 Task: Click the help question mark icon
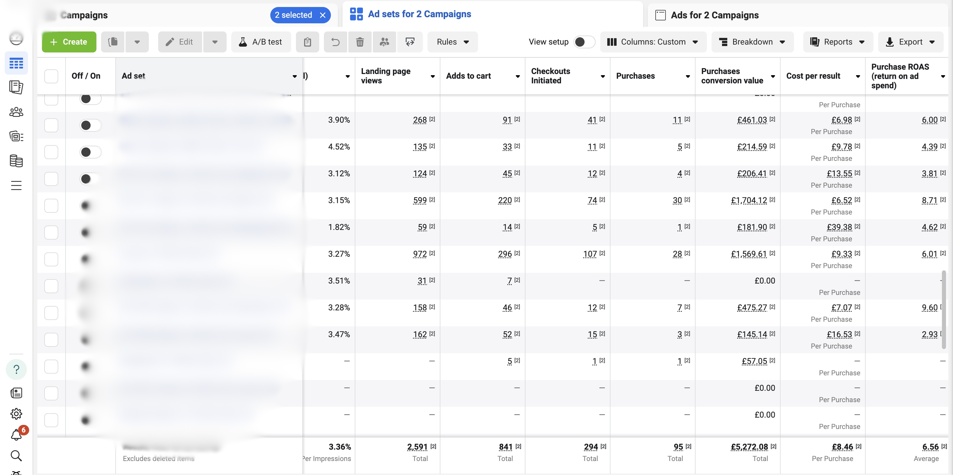pos(16,369)
